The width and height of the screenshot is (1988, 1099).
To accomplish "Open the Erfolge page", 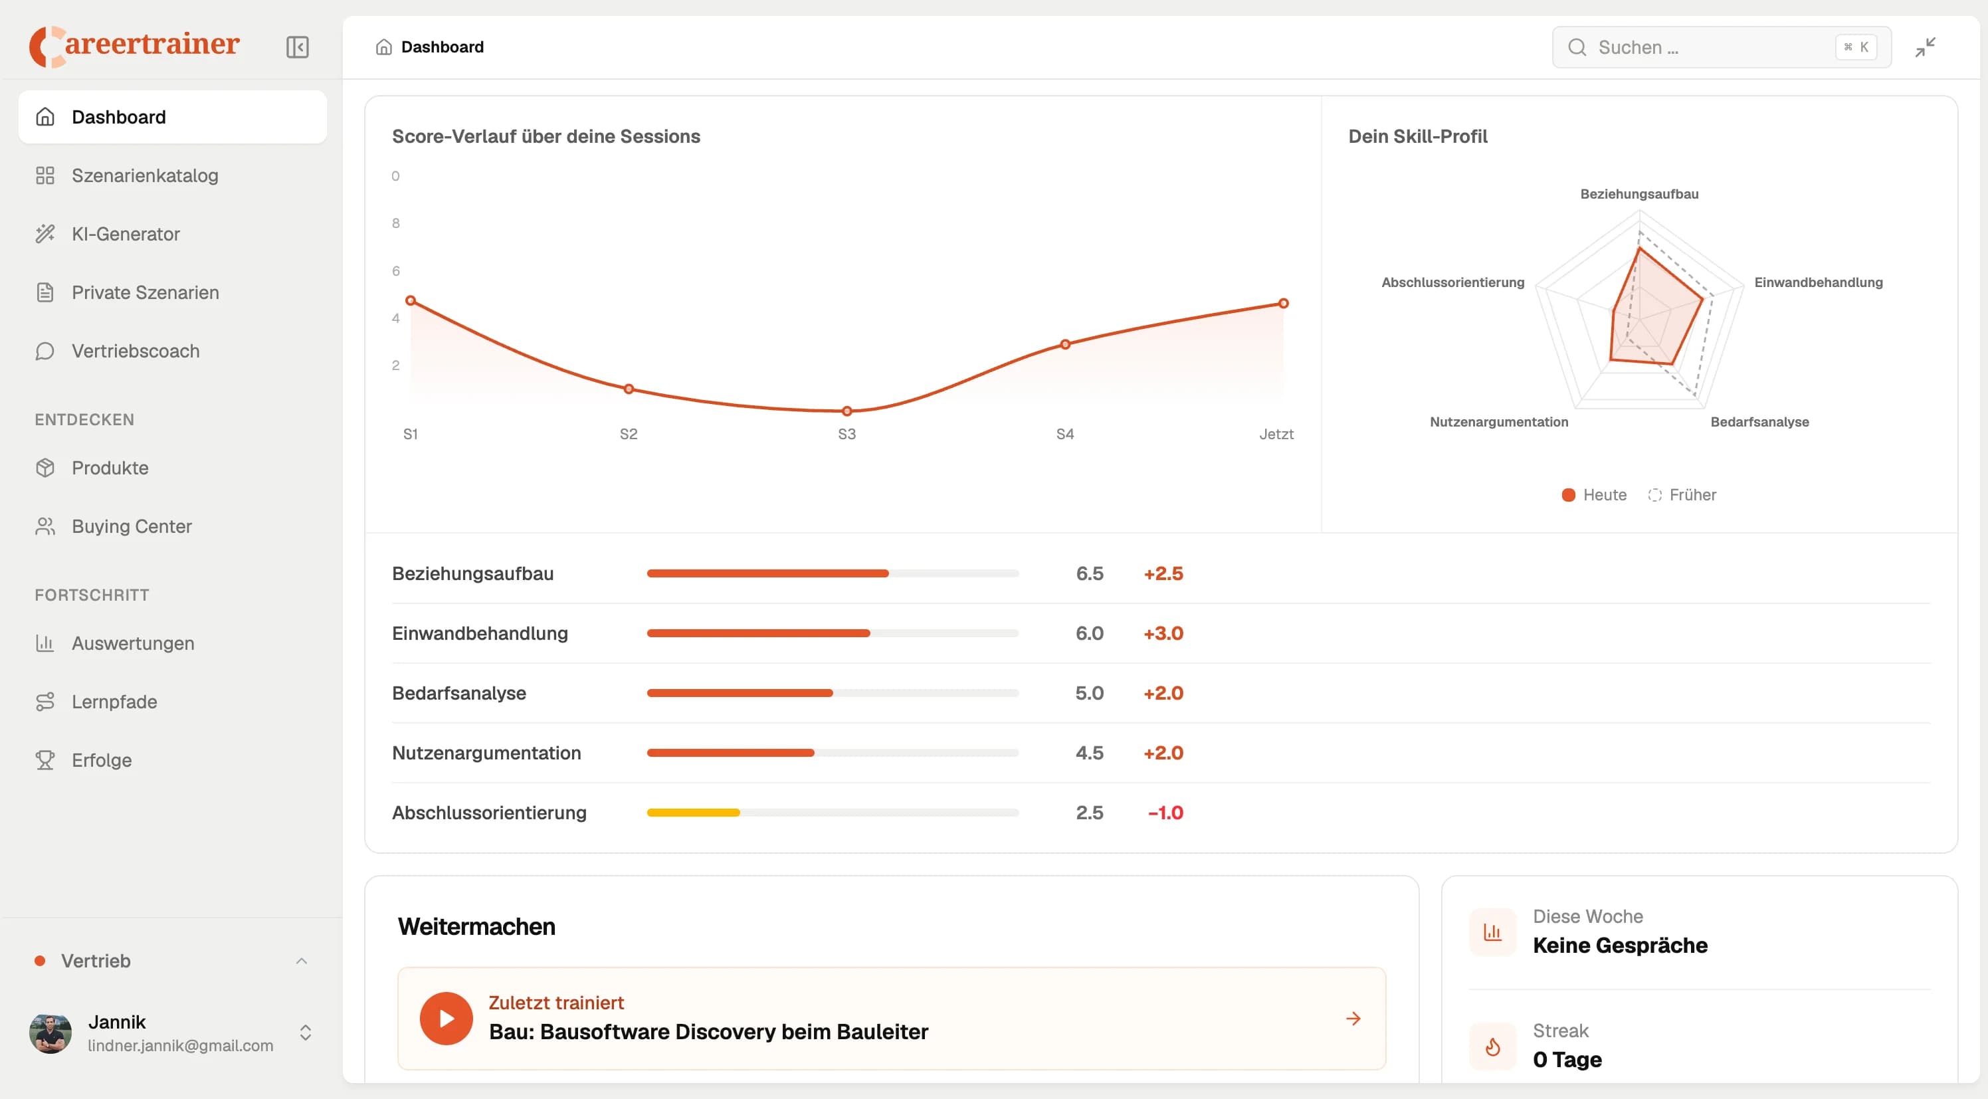I will (x=173, y=760).
